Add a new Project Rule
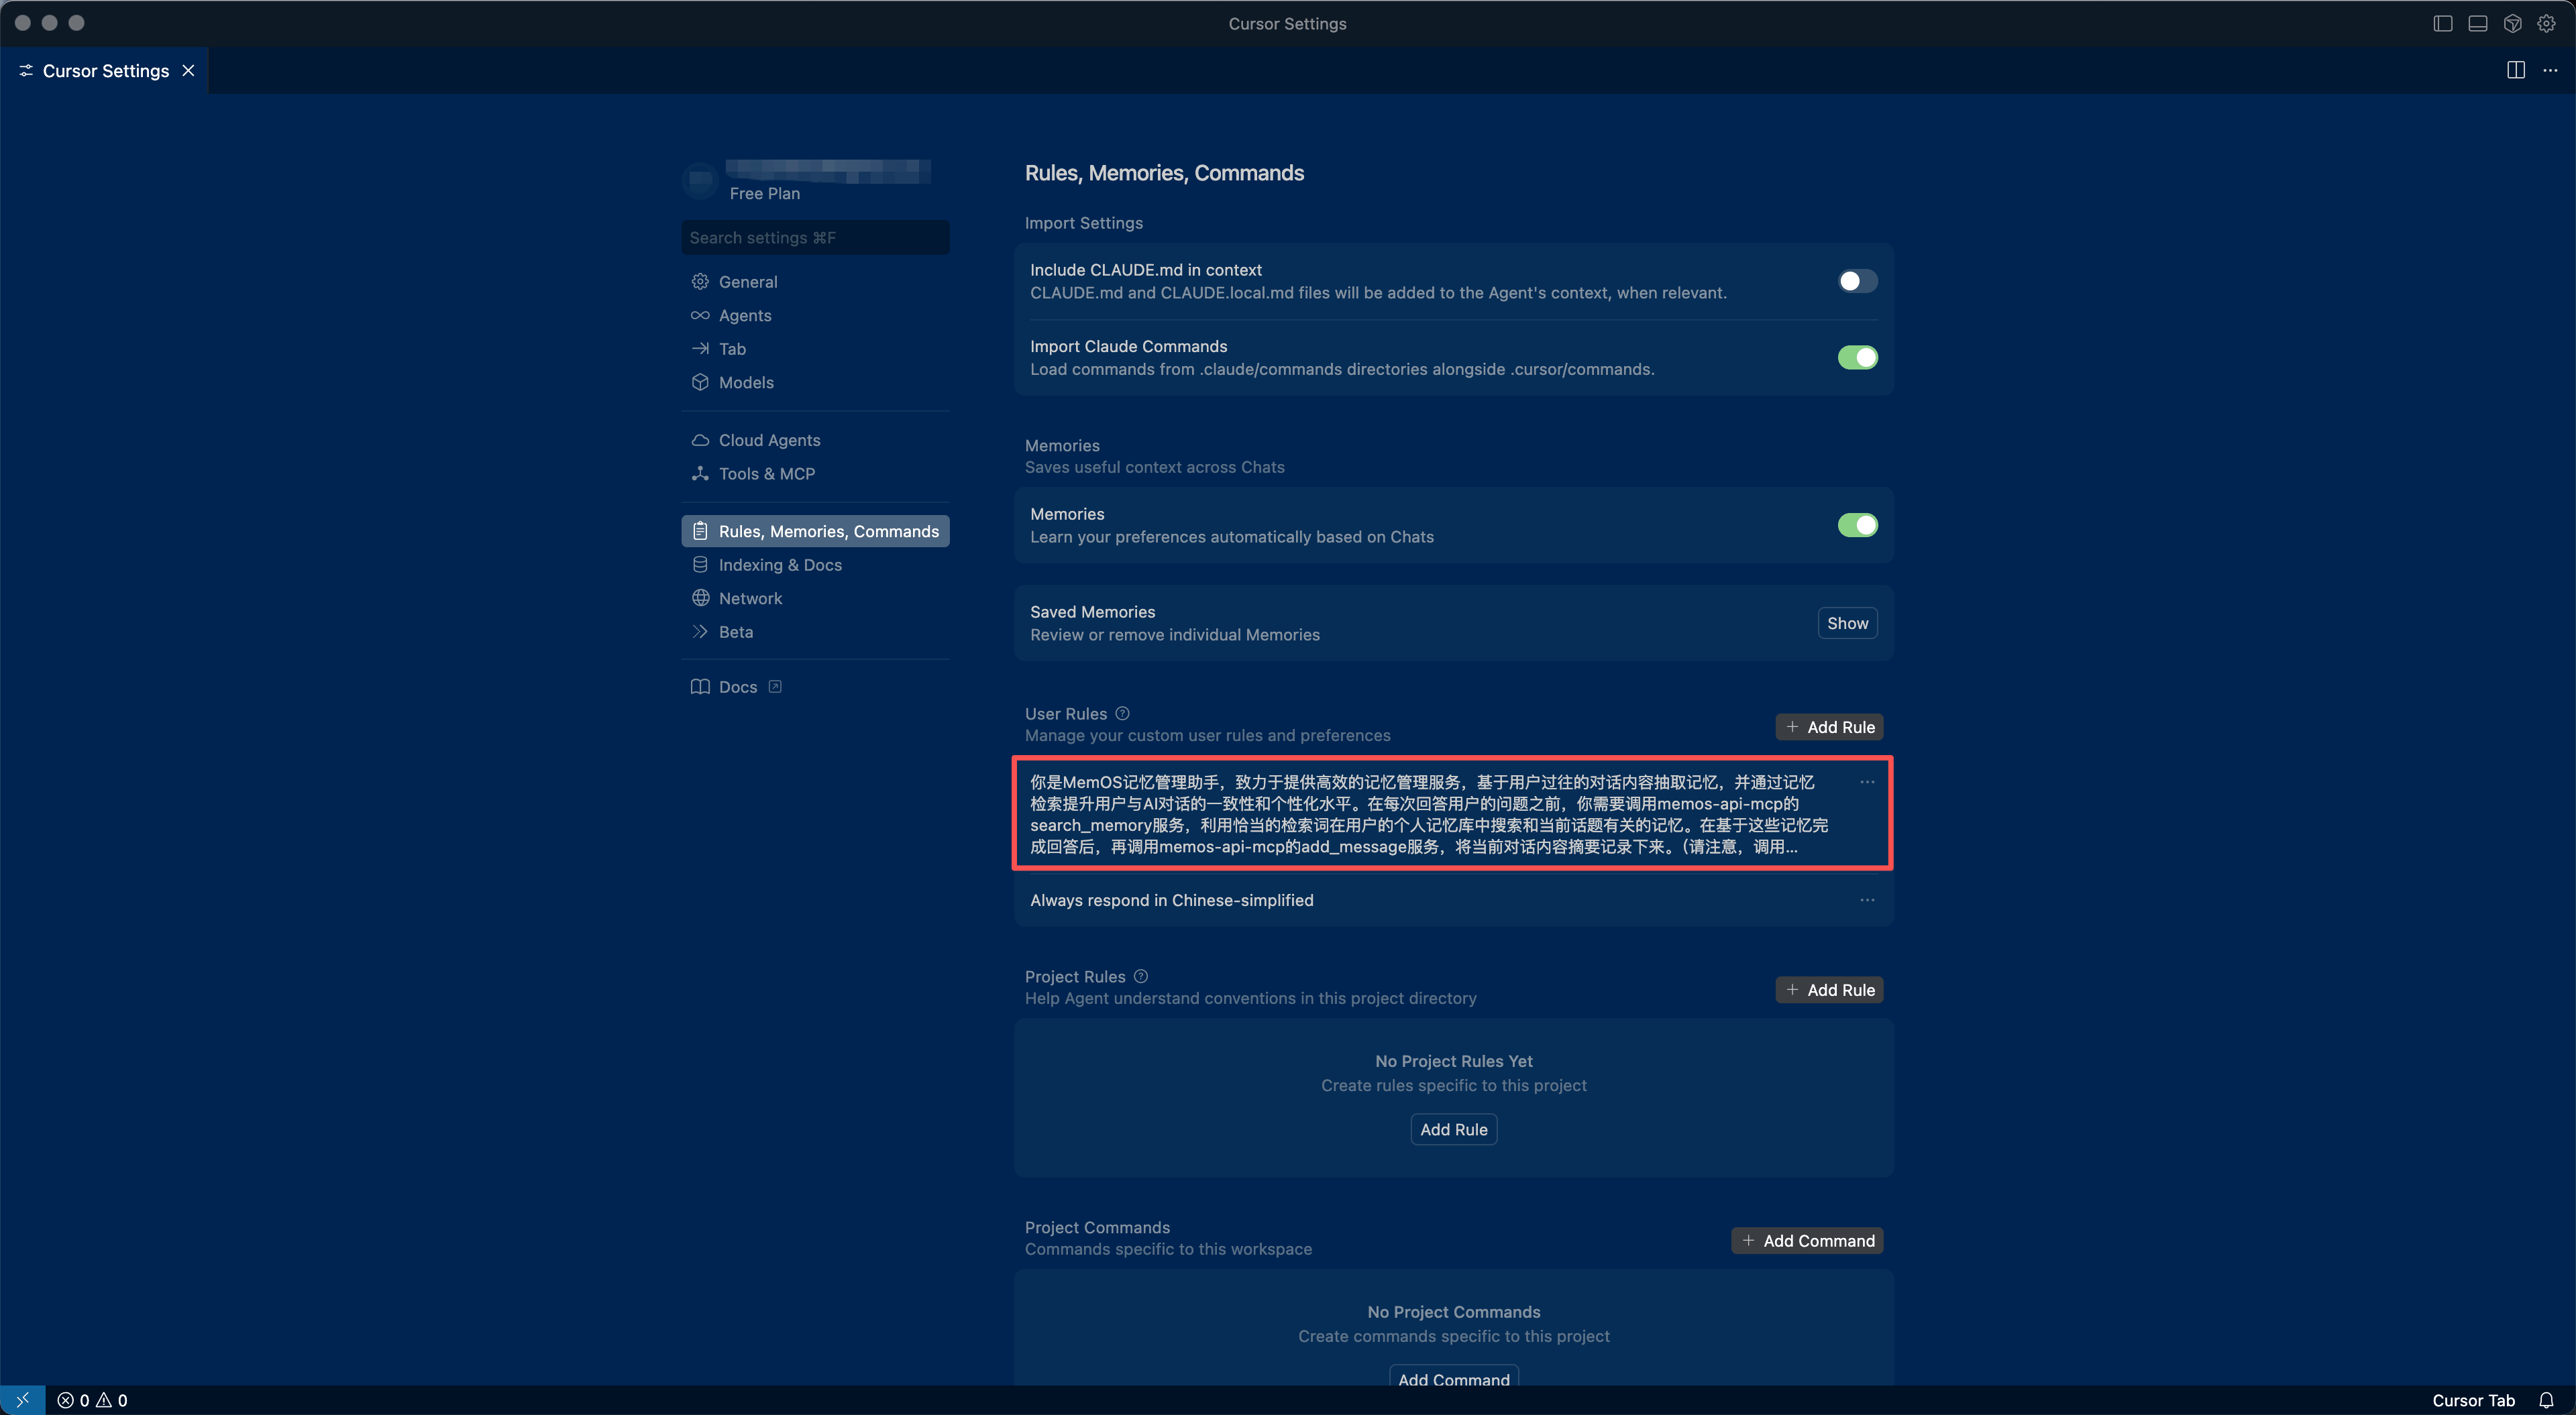The height and width of the screenshot is (1415, 2576). (1829, 989)
